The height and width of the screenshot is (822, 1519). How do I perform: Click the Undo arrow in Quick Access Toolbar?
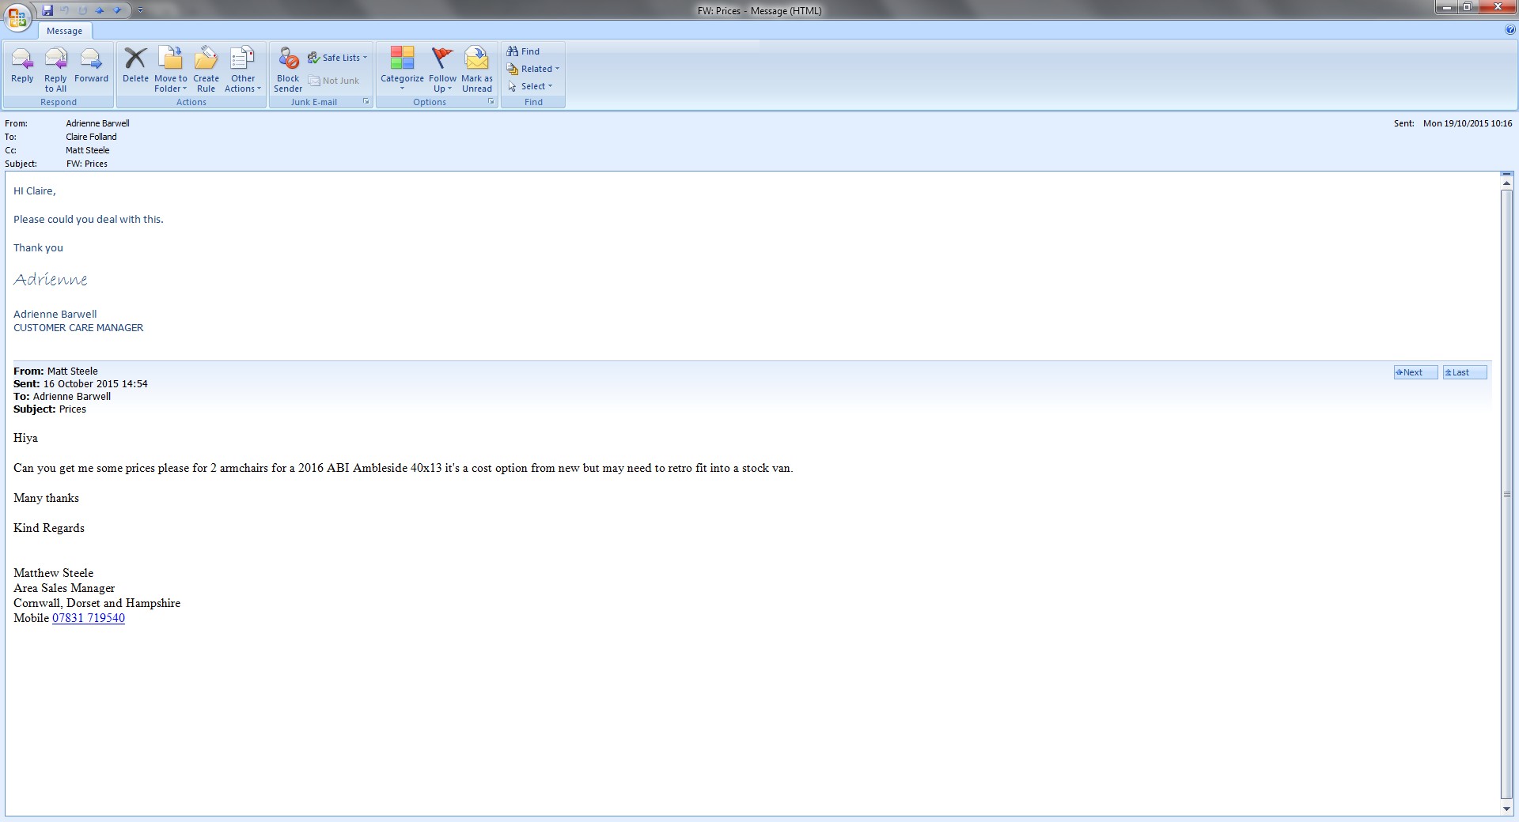[x=65, y=10]
